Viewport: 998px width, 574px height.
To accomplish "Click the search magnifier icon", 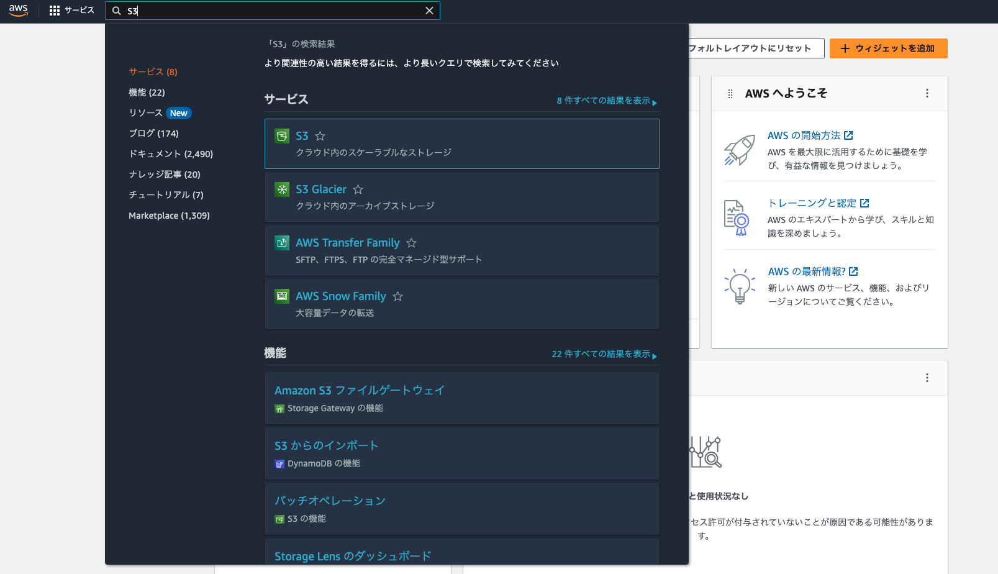I will pos(116,11).
